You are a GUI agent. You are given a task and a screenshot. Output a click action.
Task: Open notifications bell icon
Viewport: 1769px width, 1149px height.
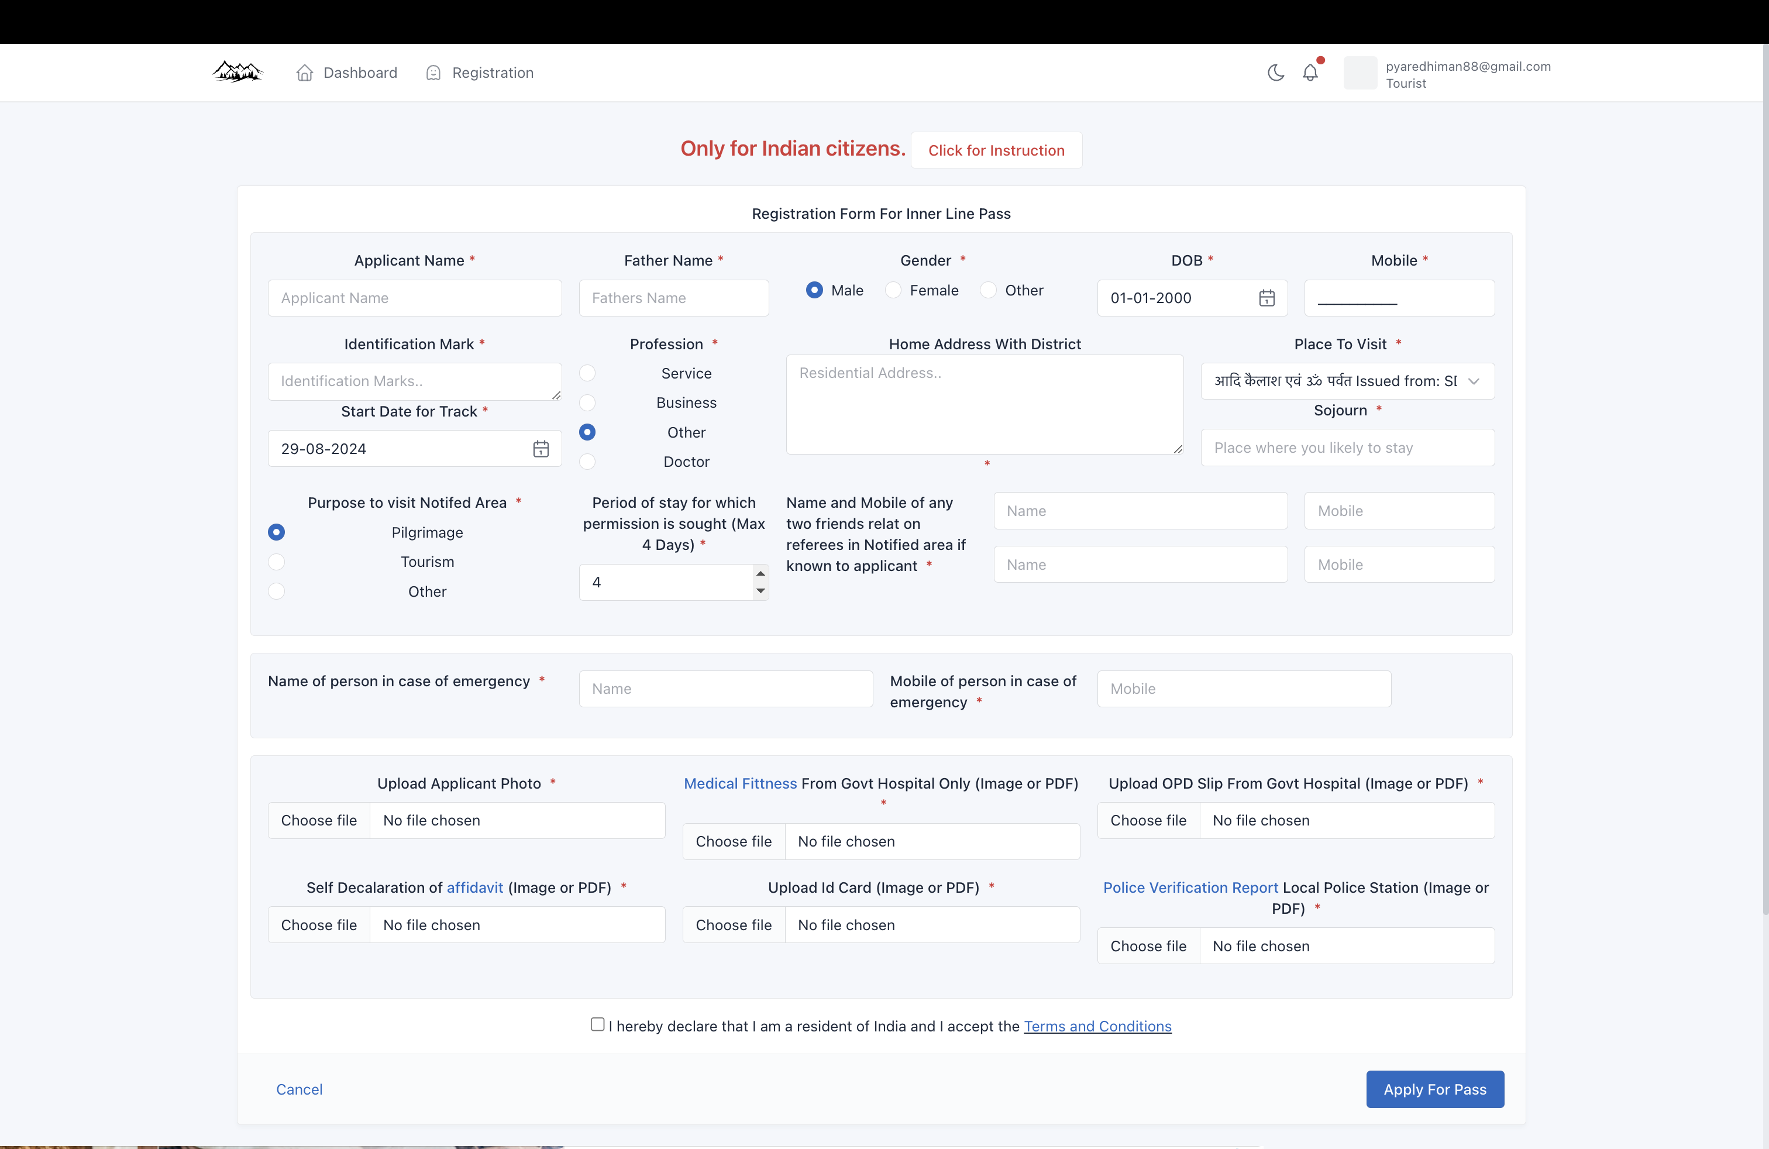pos(1310,73)
